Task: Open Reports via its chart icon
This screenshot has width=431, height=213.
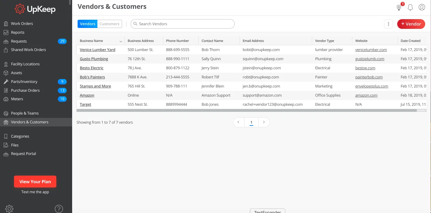Action: pos(6,33)
